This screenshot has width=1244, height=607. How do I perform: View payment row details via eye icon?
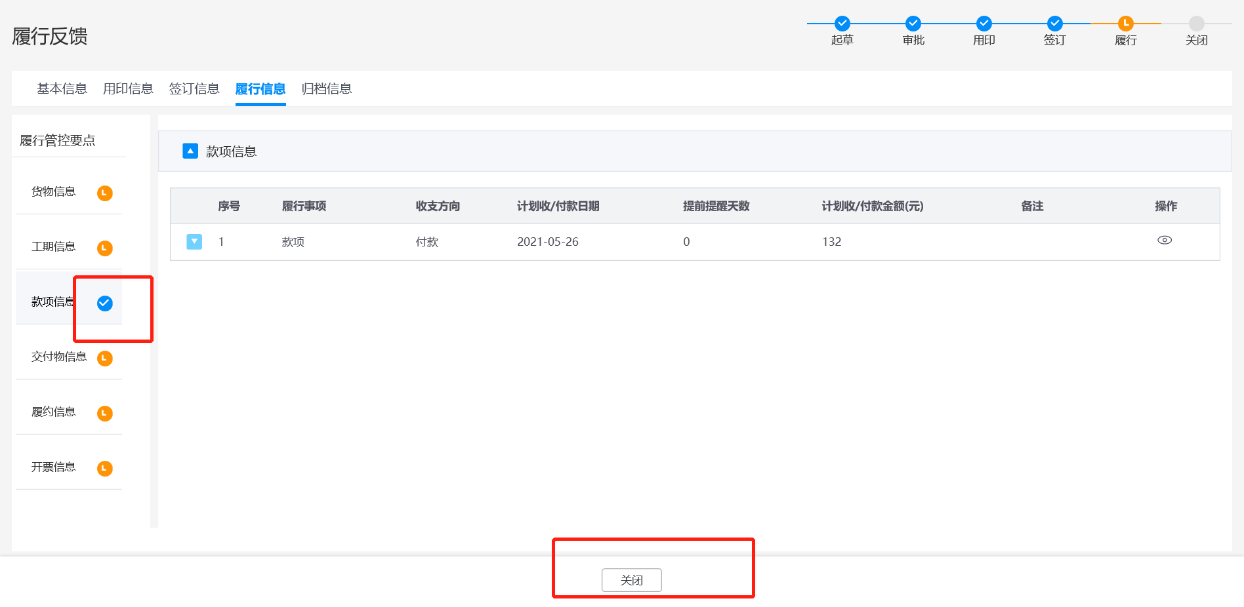pos(1164,241)
